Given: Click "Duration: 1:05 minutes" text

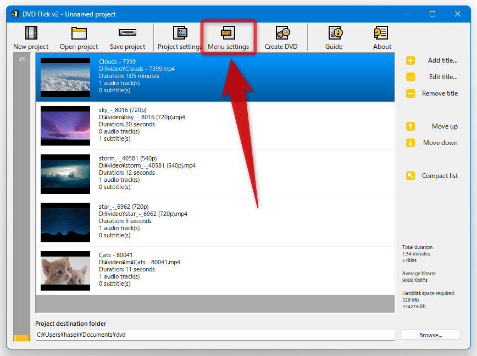Looking at the screenshot, I should click(x=129, y=76).
